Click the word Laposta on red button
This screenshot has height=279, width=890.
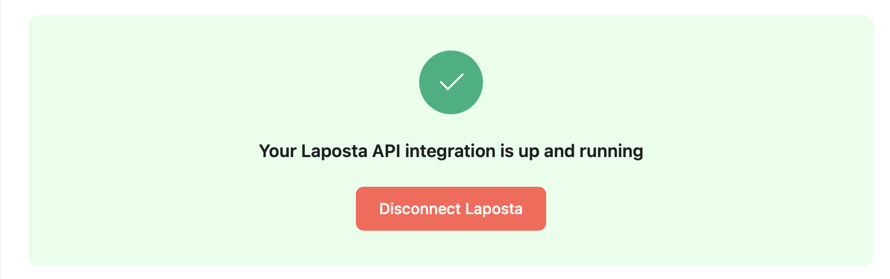[494, 209]
